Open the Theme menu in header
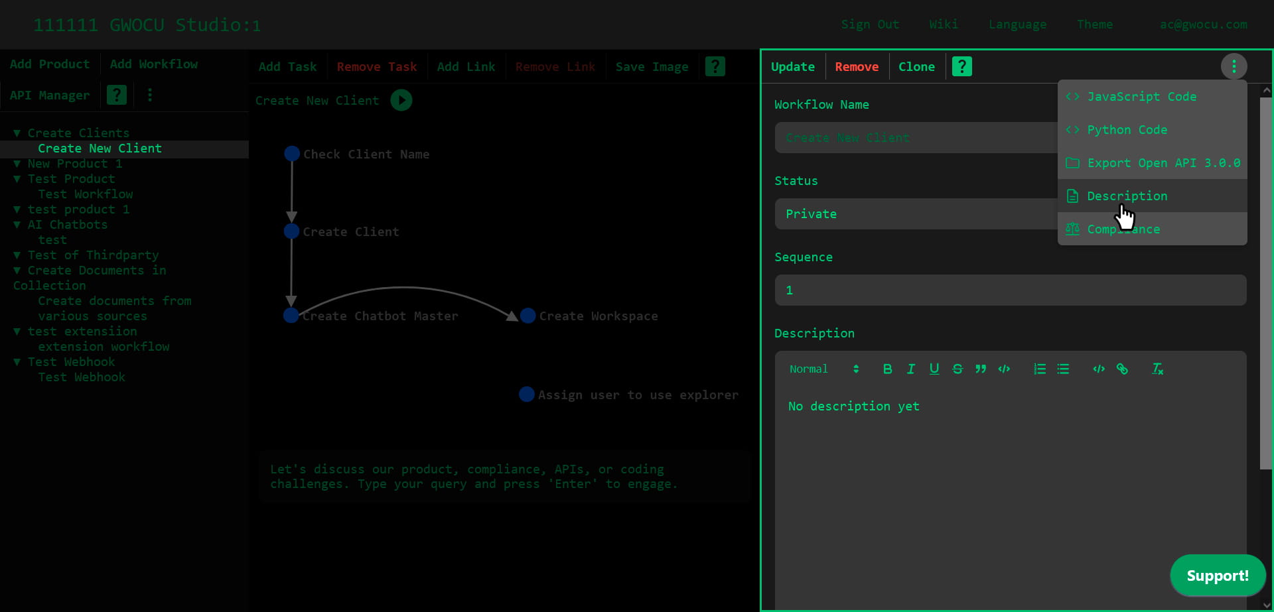This screenshot has width=1274, height=612. [1095, 25]
